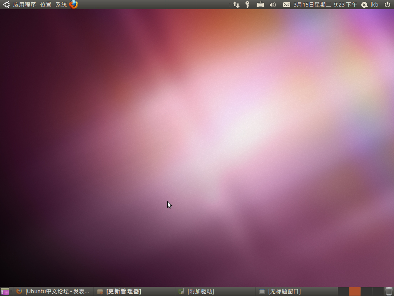
Task: Open the keyboard input method indicator
Action: [x=260, y=5]
